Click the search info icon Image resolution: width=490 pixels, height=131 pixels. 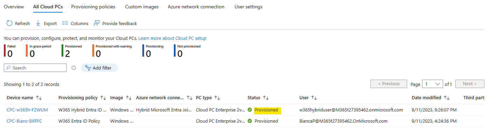pos(74,68)
